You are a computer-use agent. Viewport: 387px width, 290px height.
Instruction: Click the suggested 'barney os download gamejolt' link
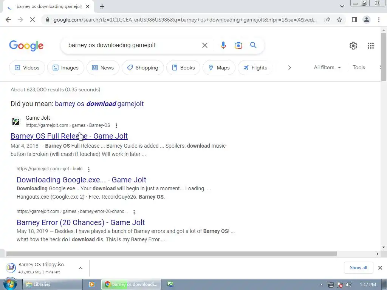click(x=99, y=103)
